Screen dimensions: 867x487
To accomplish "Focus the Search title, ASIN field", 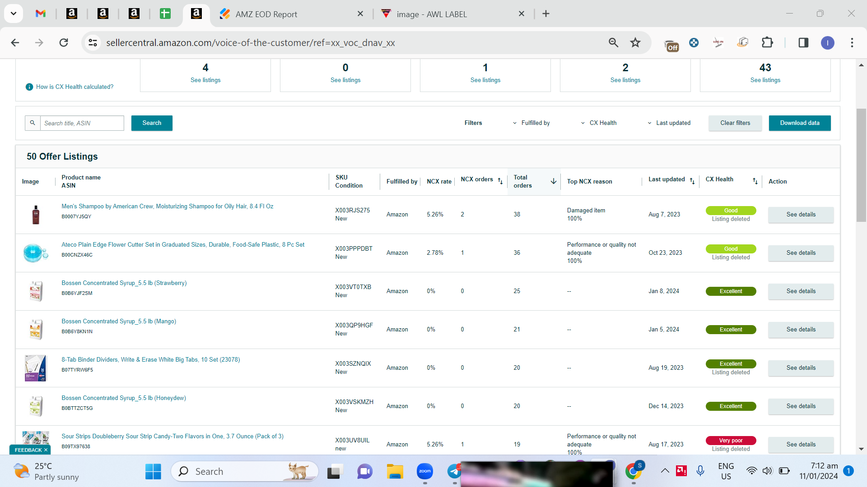I will (x=82, y=123).
